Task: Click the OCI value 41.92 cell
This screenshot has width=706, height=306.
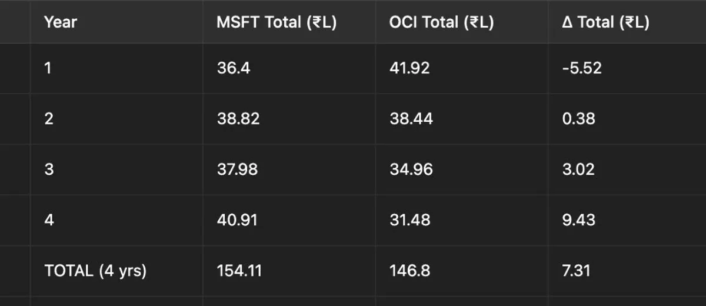Action: click(x=409, y=68)
